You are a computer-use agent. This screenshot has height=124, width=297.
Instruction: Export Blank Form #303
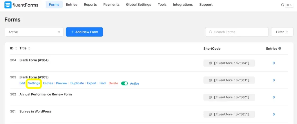92,83
